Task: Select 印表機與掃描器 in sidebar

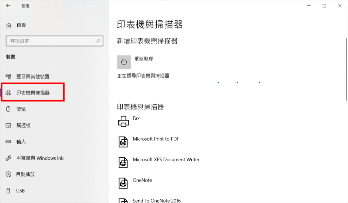Action: pyautogui.click(x=33, y=93)
